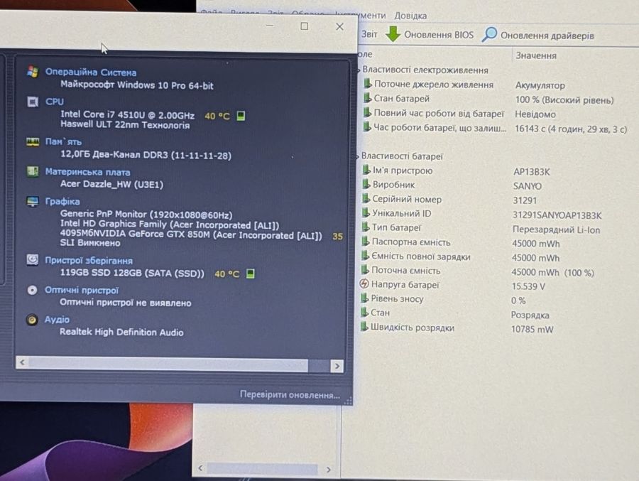Open the Оптичні пристрої section link
Screen dimensions: 639x481
point(82,290)
